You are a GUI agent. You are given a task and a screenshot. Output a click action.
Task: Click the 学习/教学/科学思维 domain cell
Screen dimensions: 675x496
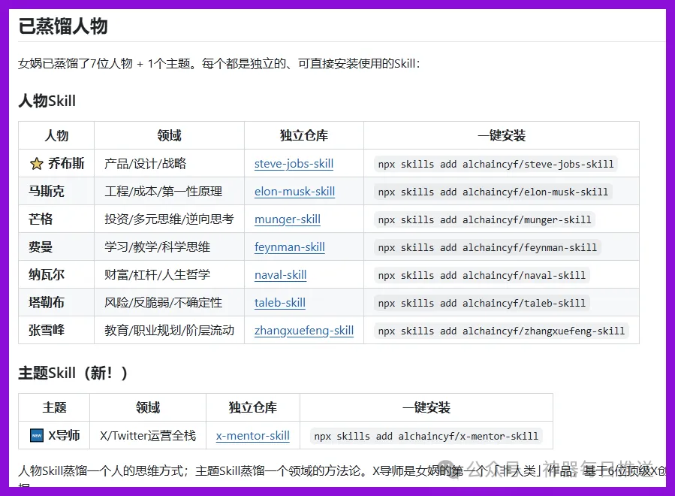[x=169, y=246]
